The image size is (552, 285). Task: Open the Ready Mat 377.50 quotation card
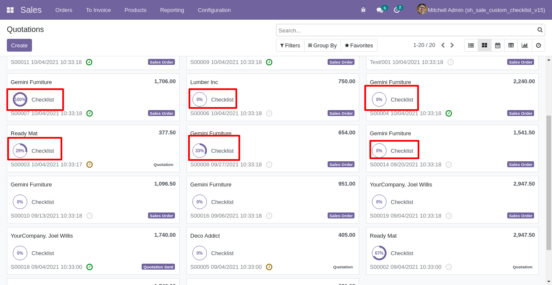tap(93, 148)
